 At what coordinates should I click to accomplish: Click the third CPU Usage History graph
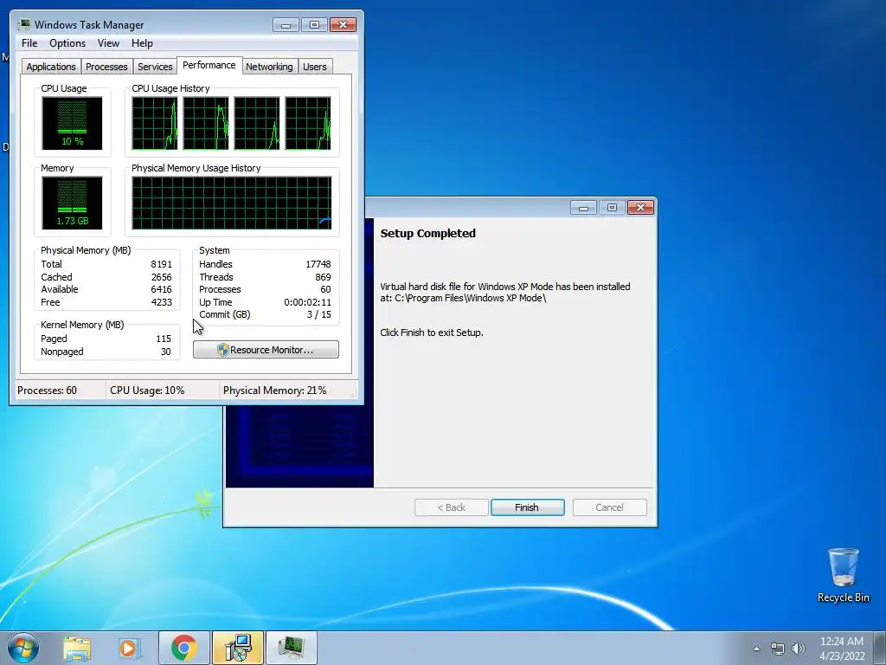pos(257,123)
